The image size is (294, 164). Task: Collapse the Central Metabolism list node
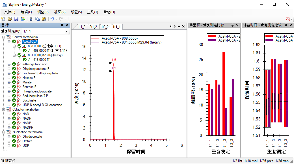pyautogui.click(x=4, y=37)
